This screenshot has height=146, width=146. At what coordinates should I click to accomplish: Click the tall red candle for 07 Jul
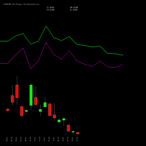(x=17, y=91)
